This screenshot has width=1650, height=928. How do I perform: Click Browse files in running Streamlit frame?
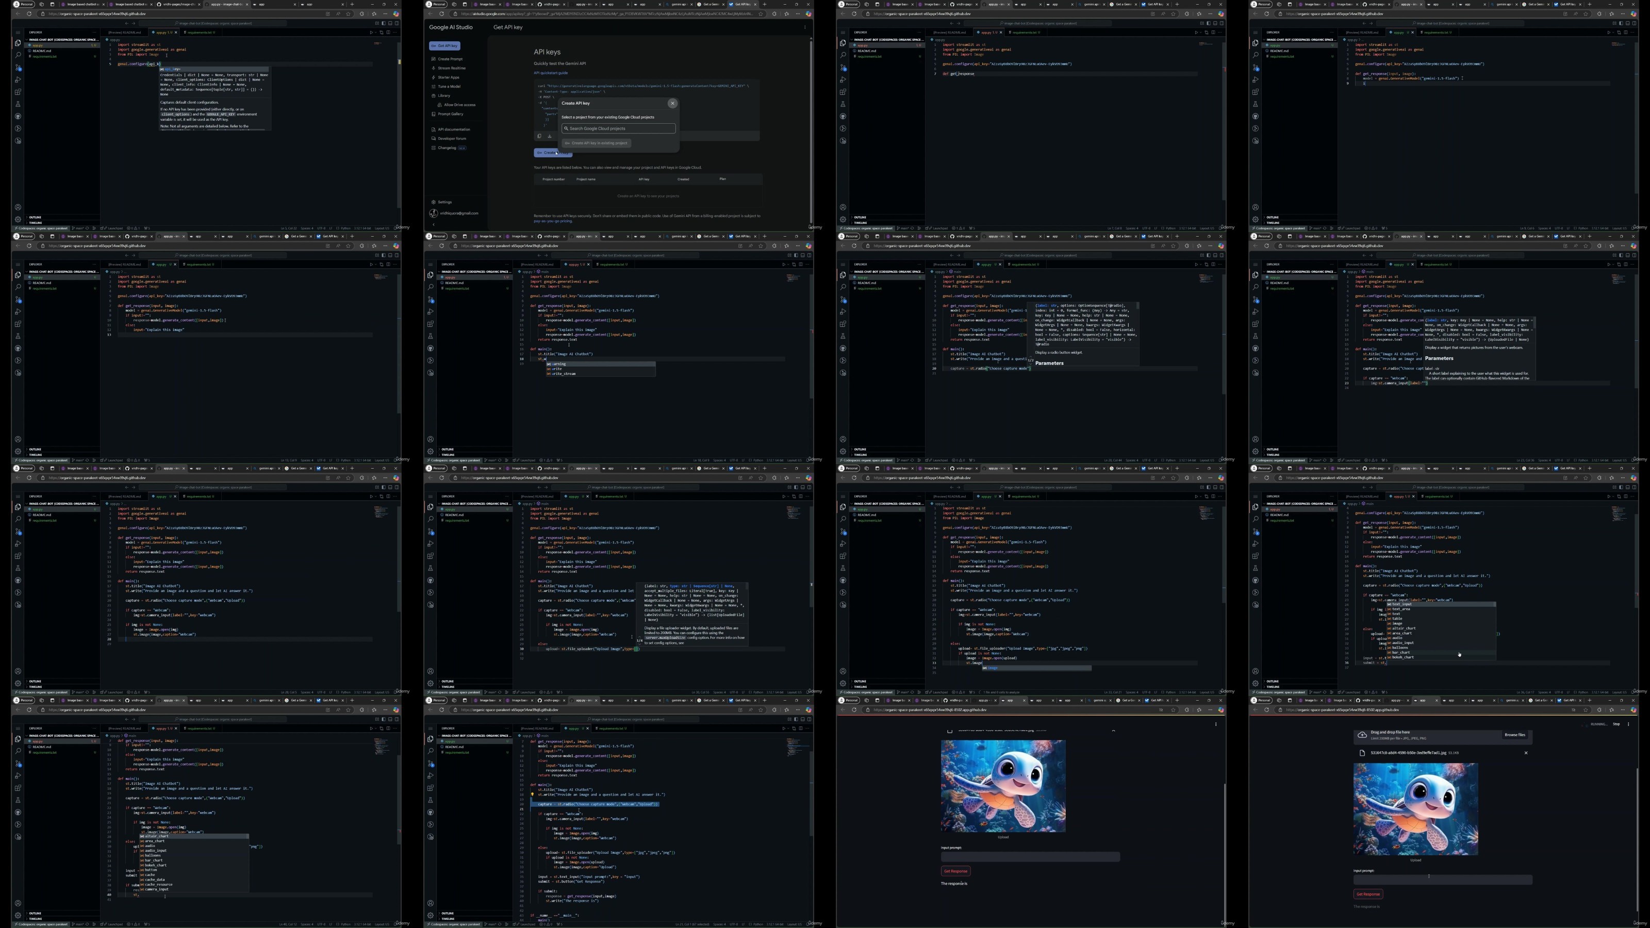point(1514,735)
